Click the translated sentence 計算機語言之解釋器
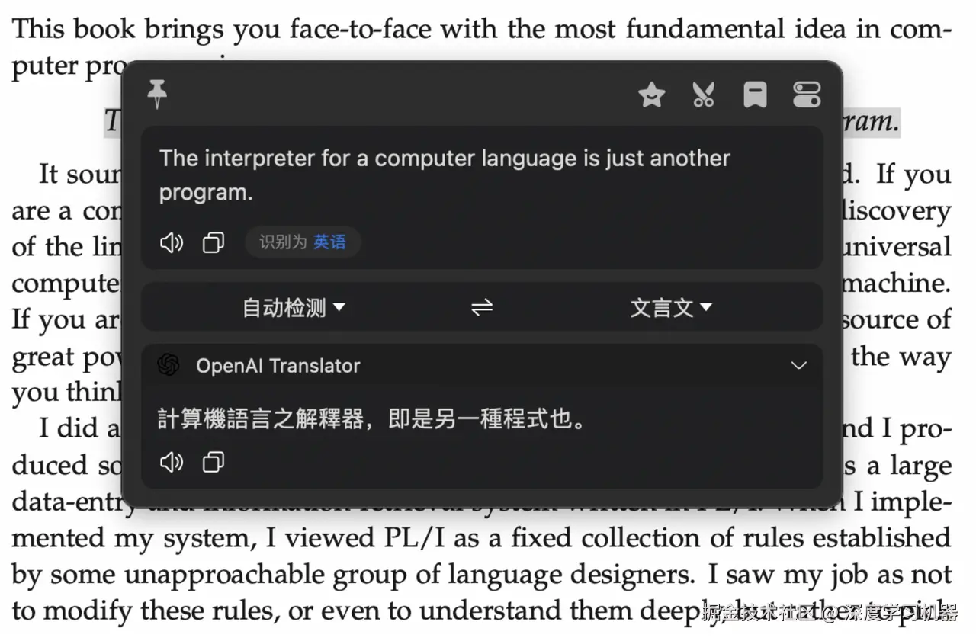The height and width of the screenshot is (641, 976). 372,418
